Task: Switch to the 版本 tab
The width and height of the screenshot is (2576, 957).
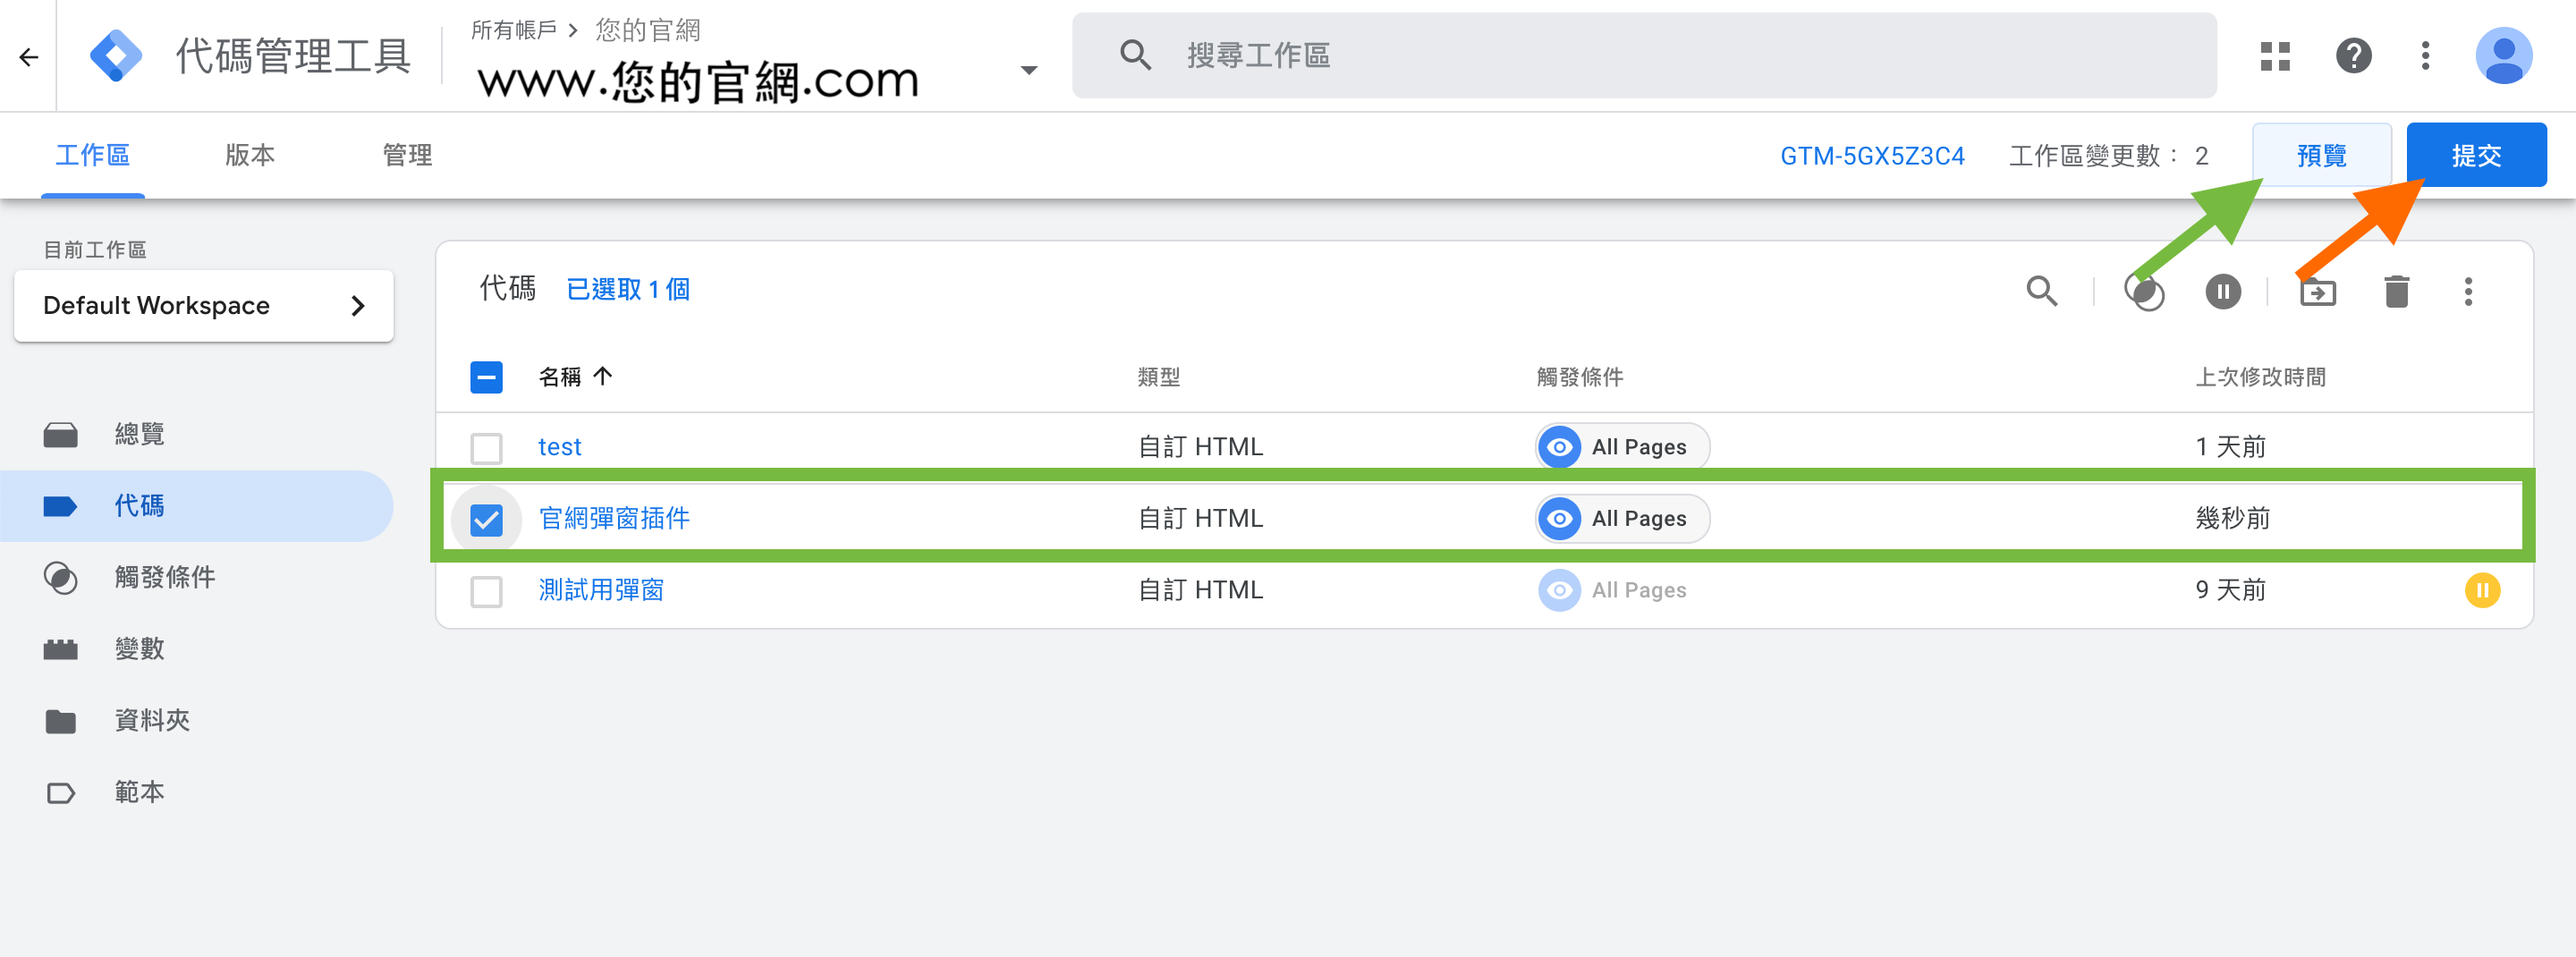Action: (249, 155)
